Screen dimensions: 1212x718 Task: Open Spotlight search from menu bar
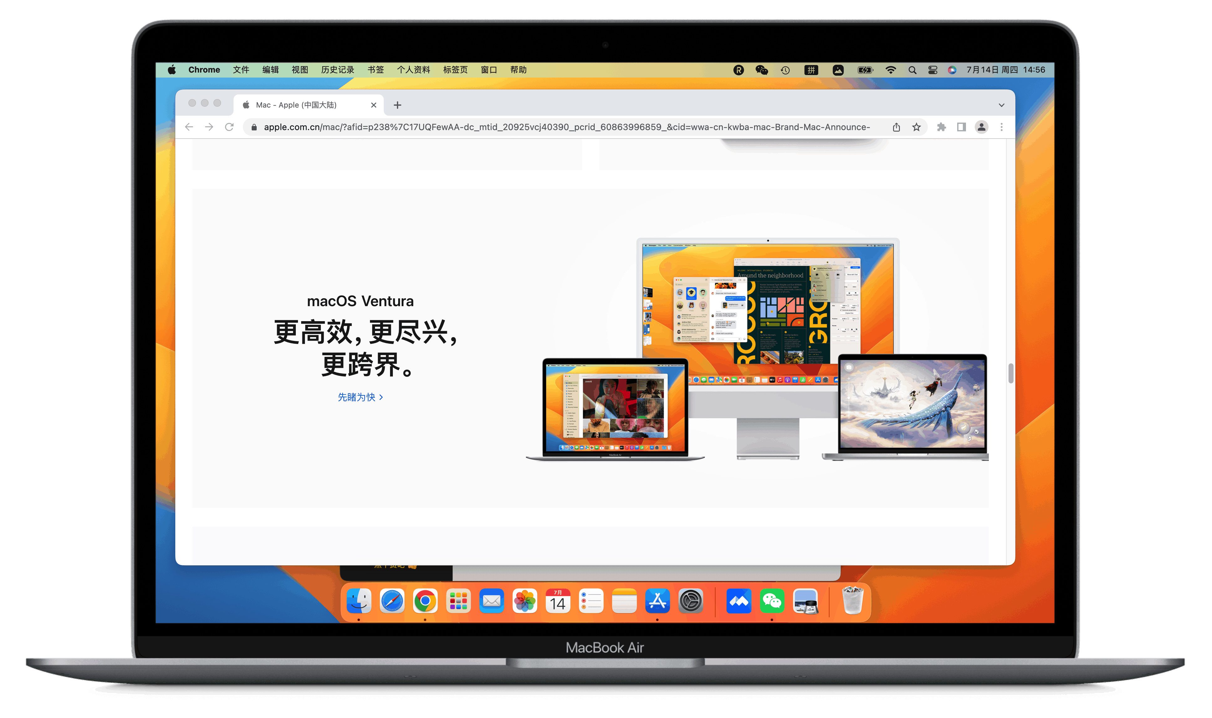coord(912,70)
